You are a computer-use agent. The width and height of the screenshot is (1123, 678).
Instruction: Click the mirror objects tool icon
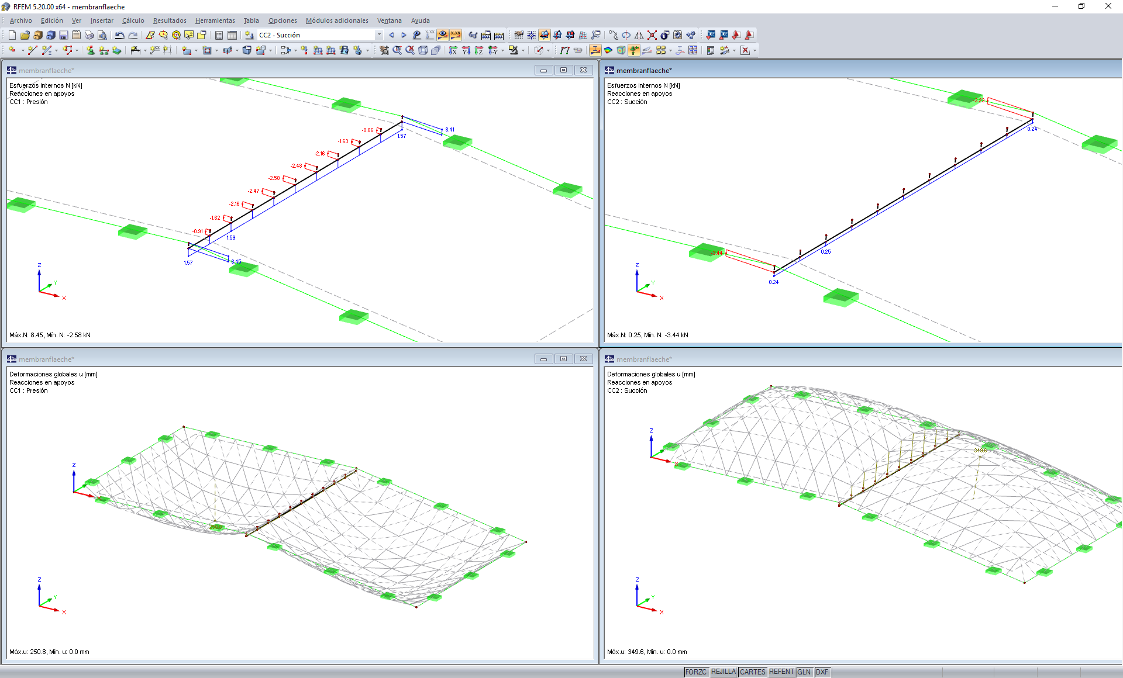pos(639,35)
